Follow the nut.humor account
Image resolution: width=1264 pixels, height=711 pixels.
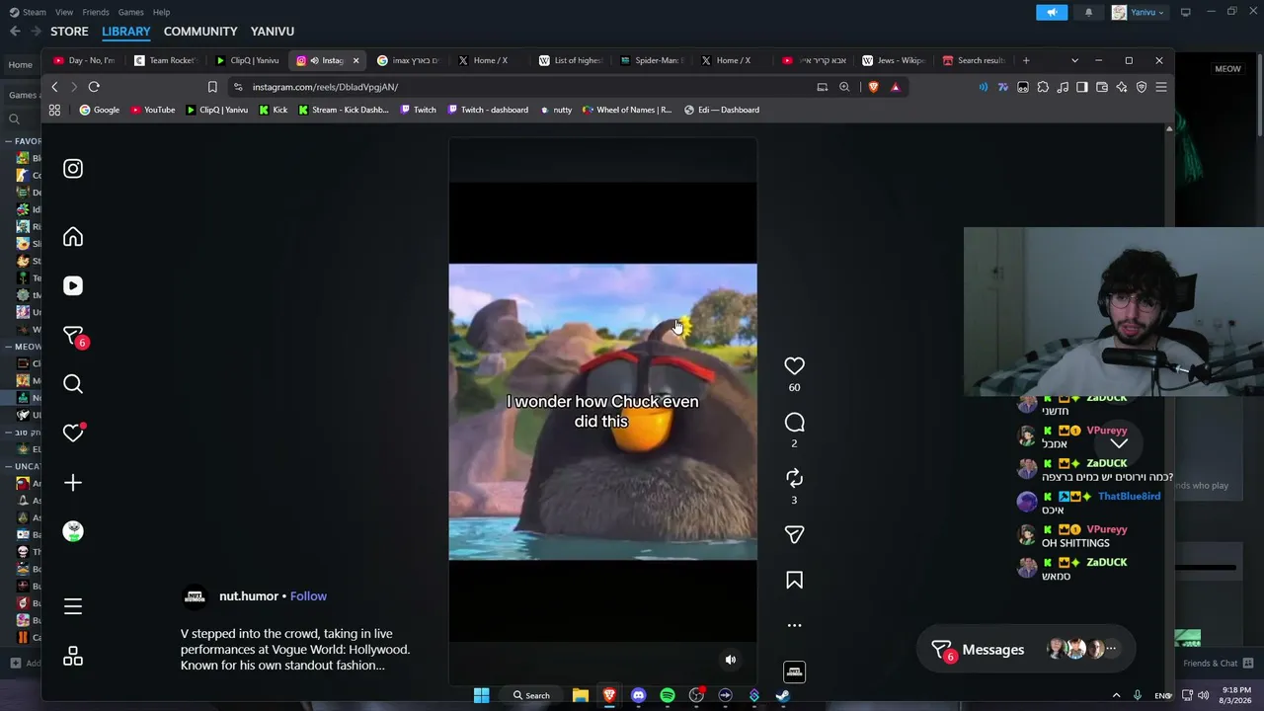[308, 596]
